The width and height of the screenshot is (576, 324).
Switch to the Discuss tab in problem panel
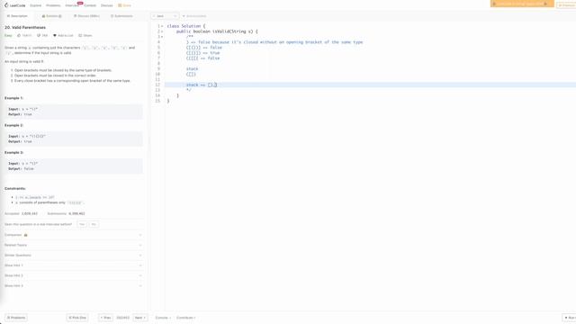click(x=86, y=16)
